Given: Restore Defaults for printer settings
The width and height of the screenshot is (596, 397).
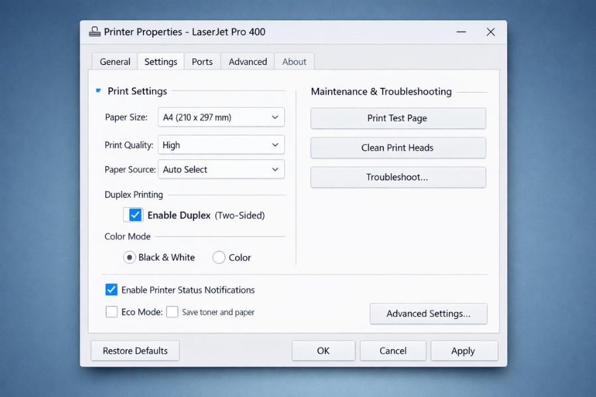Looking at the screenshot, I should [135, 350].
